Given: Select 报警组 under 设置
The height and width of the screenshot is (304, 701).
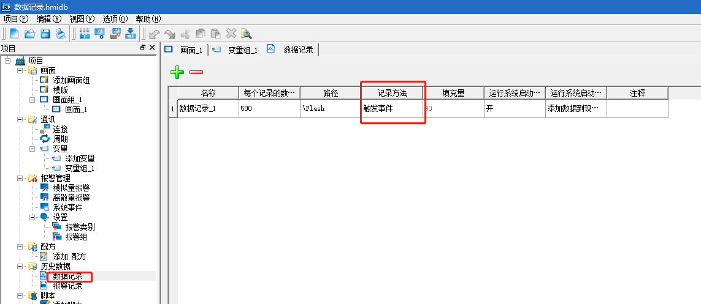Looking at the screenshot, I should (76, 237).
